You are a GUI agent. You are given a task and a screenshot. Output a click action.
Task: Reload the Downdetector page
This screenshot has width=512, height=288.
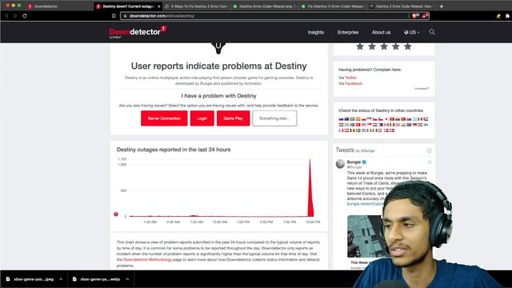coord(25,16)
